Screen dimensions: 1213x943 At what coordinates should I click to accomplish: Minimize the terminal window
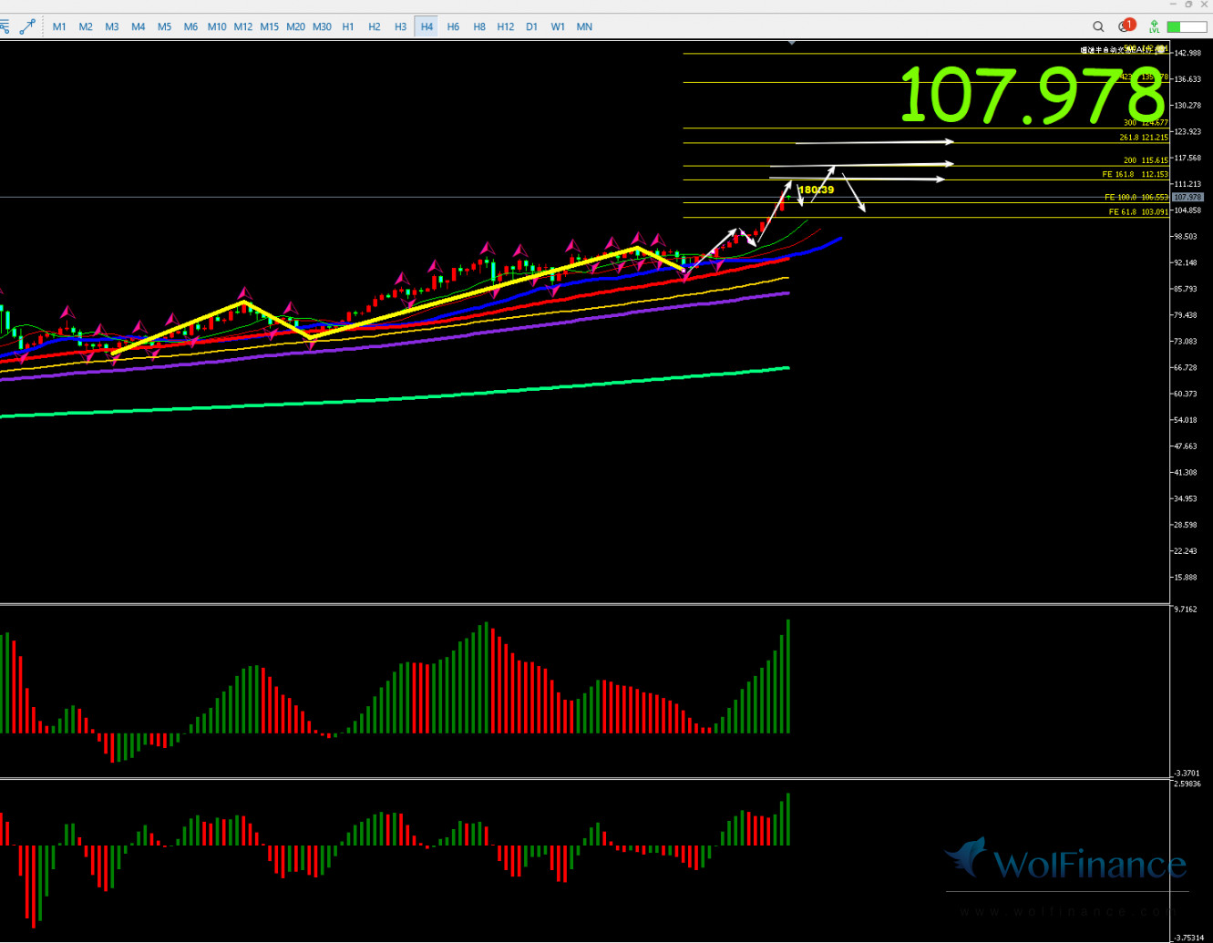[1174, 5]
